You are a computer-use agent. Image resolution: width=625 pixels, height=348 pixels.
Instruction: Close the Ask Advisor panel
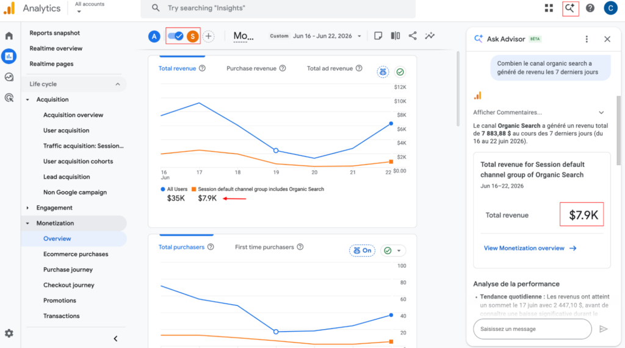coord(607,39)
